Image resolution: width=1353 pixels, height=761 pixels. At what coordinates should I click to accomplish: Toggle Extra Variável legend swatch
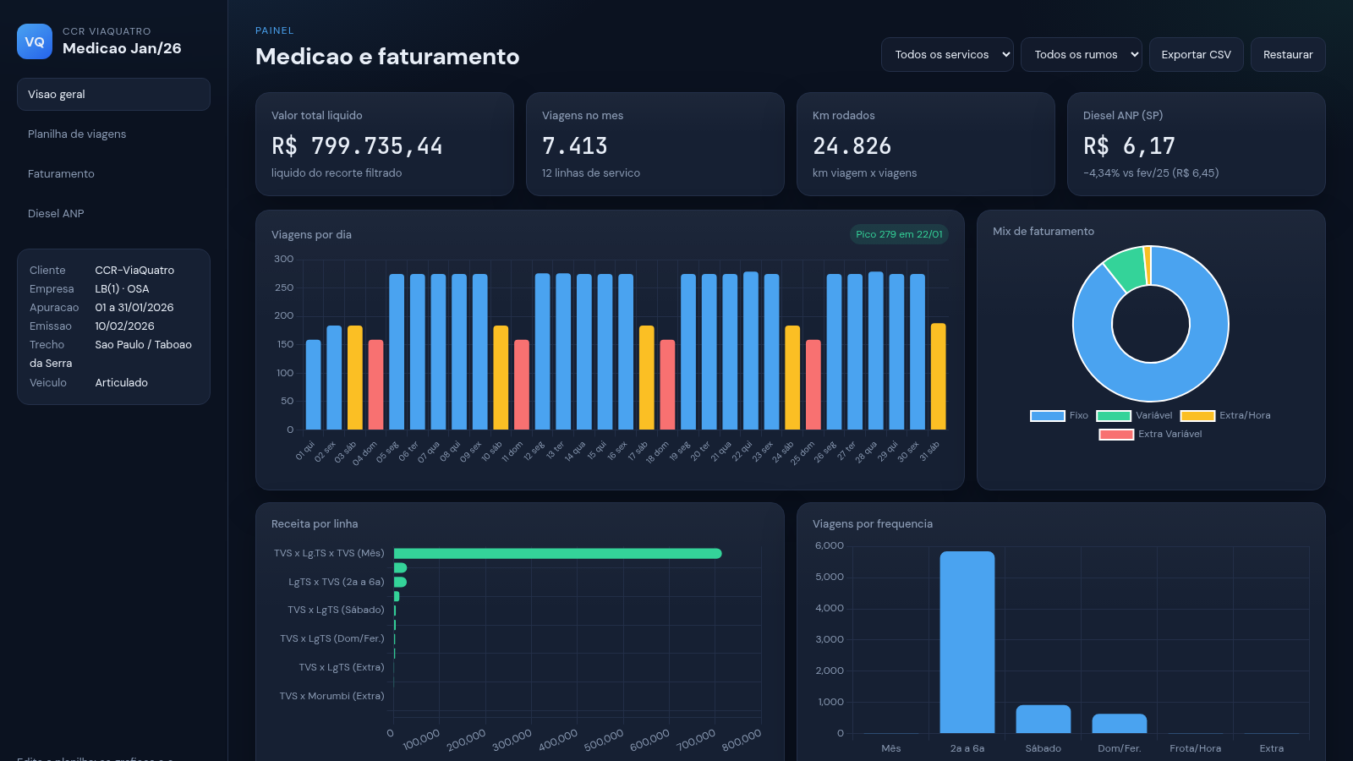[x=1116, y=434]
